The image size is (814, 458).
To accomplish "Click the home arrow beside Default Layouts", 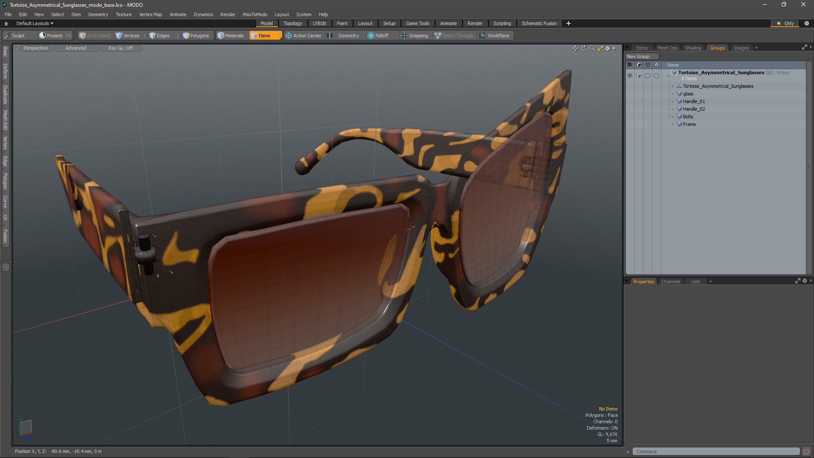I will pyautogui.click(x=6, y=23).
